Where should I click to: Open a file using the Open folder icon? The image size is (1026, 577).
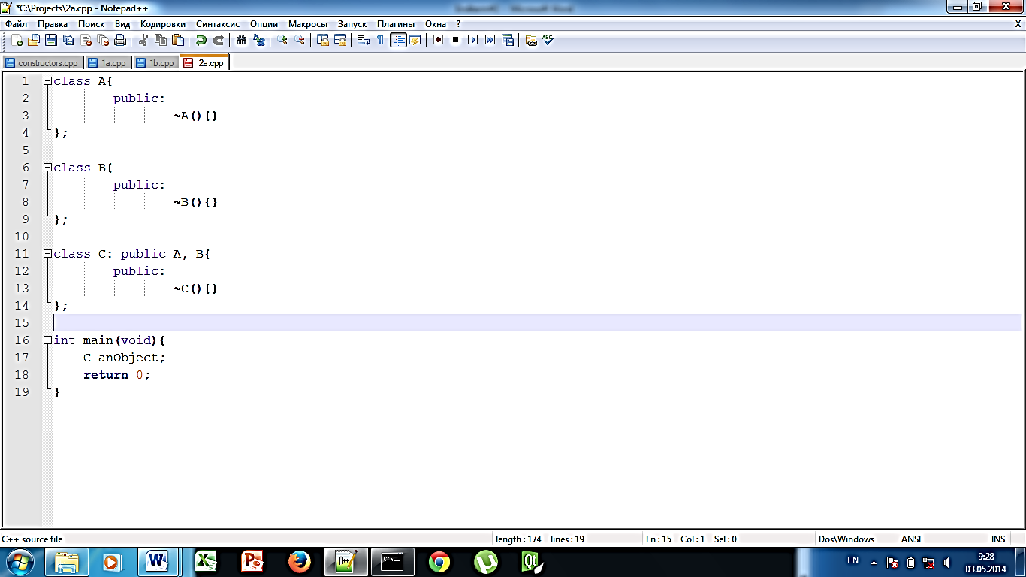pos(34,40)
